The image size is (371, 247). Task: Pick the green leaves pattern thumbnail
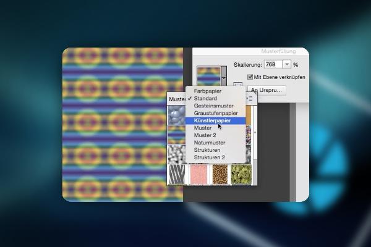click(241, 174)
